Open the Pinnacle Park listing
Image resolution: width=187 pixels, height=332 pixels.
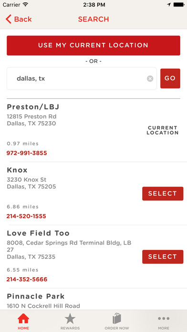pos(36,296)
